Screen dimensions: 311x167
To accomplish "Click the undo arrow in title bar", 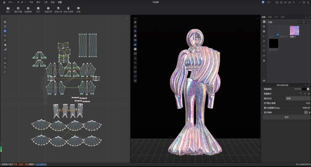I will pyautogui.click(x=18, y=2).
